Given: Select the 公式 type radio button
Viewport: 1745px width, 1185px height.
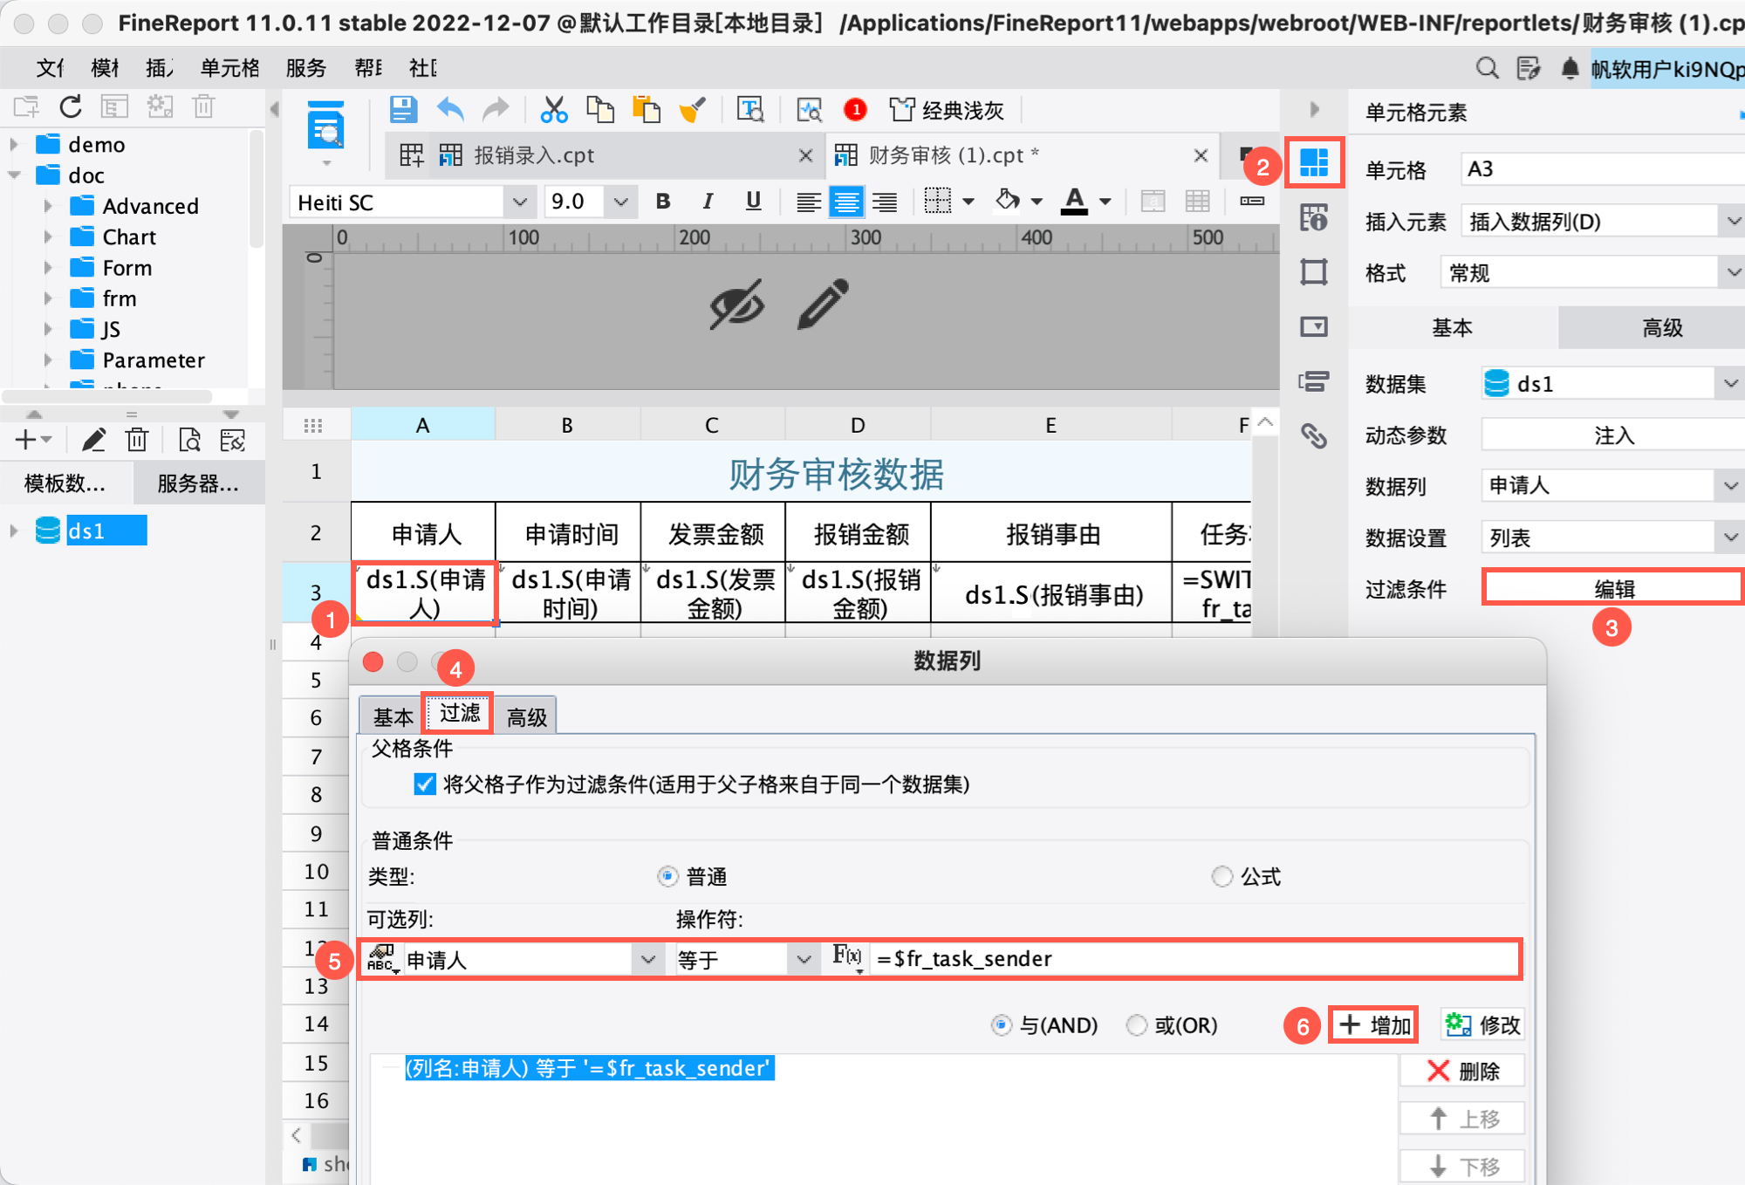Looking at the screenshot, I should [1221, 876].
